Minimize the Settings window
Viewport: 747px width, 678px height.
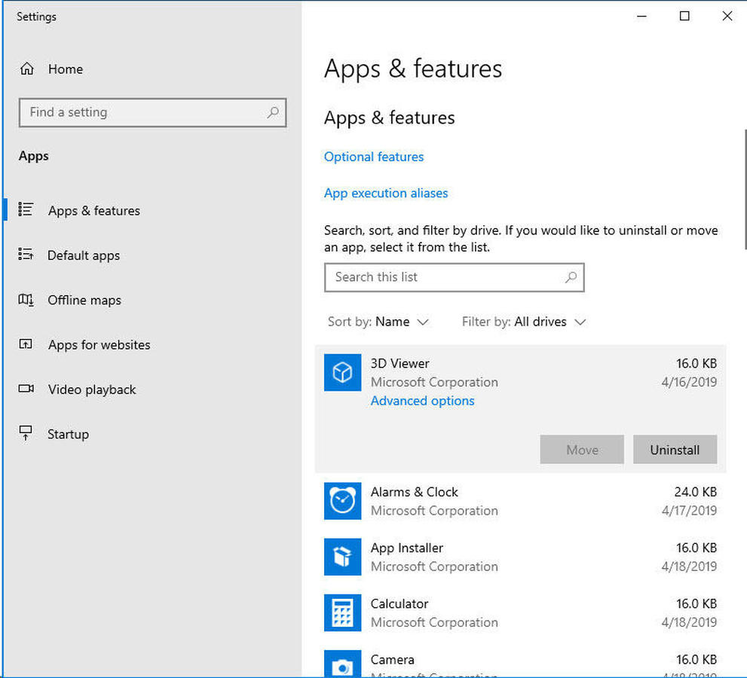pos(641,16)
